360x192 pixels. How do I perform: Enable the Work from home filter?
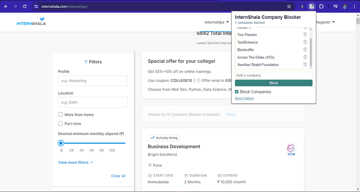tap(60, 115)
